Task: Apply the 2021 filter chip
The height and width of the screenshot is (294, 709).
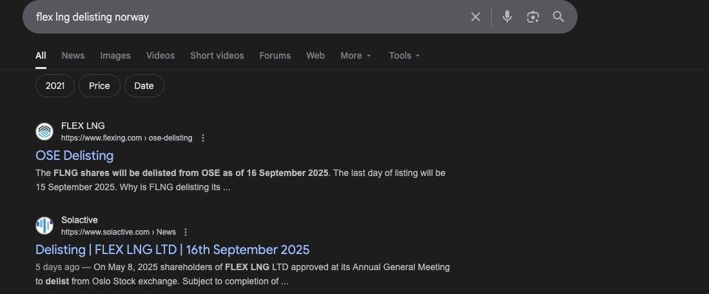Action: 55,86
